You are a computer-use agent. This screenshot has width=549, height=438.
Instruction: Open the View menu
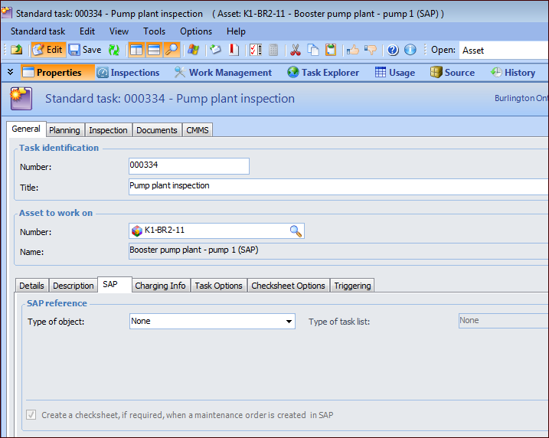[119, 31]
